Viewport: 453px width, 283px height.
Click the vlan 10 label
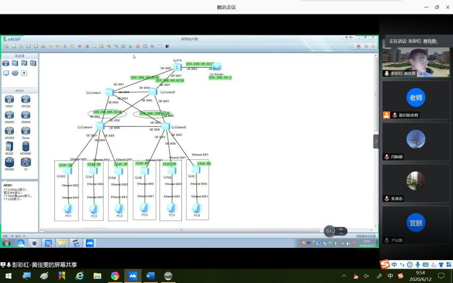tap(65, 165)
